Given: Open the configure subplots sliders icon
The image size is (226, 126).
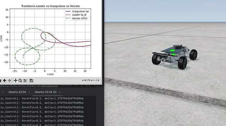Looking at the screenshot, I should [x=25, y=80].
